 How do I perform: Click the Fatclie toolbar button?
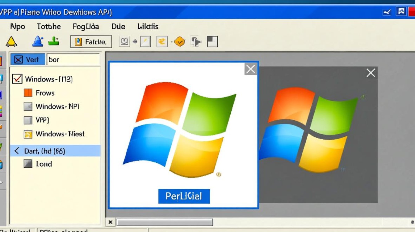coord(90,42)
